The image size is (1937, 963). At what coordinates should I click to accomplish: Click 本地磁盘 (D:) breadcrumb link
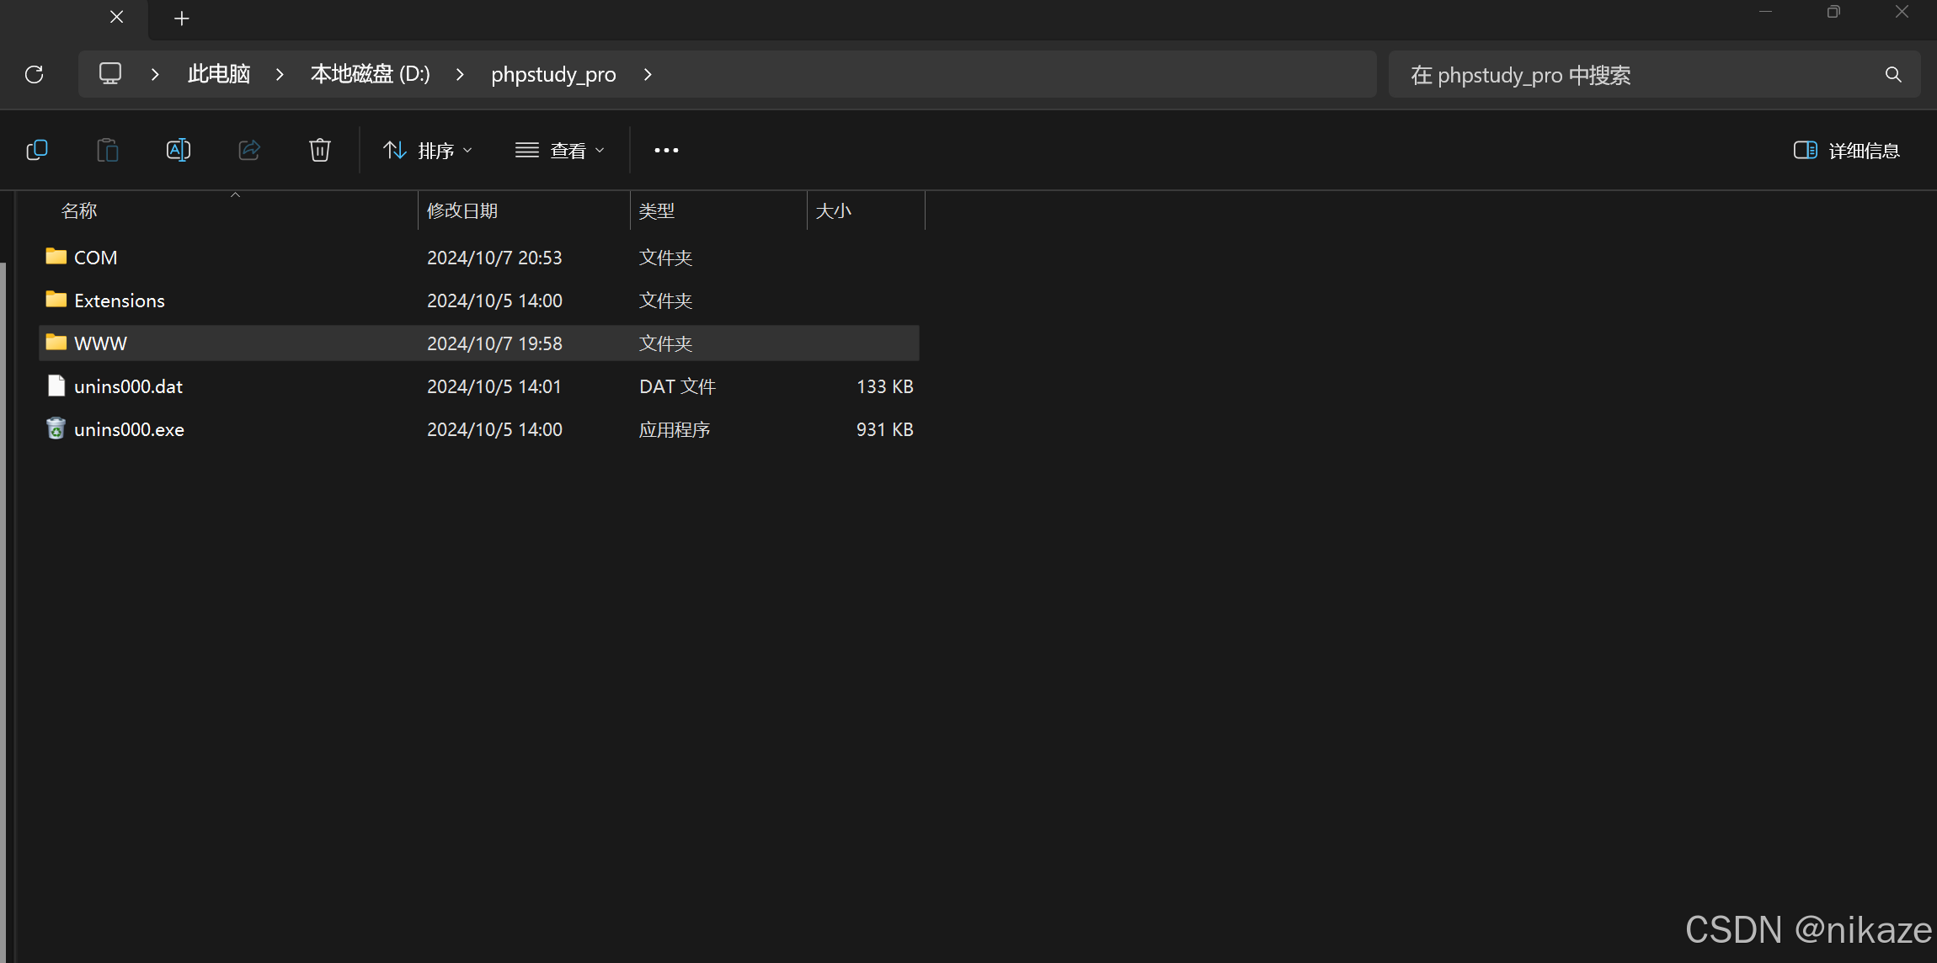pyautogui.click(x=370, y=74)
